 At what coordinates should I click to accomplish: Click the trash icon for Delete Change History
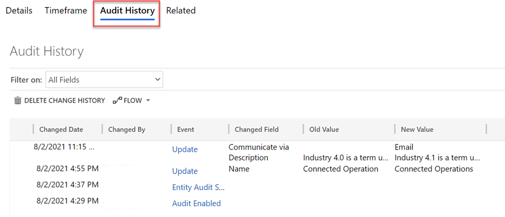pos(18,100)
